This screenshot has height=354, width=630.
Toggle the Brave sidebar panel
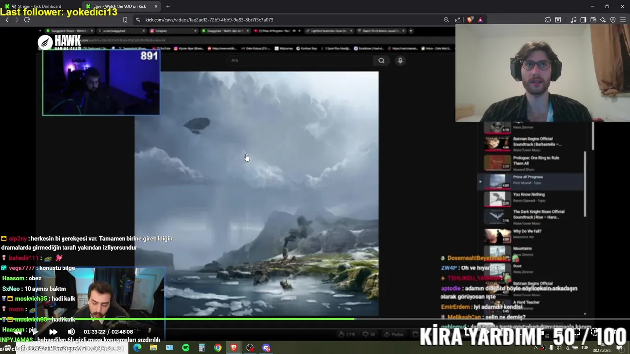tap(583, 20)
